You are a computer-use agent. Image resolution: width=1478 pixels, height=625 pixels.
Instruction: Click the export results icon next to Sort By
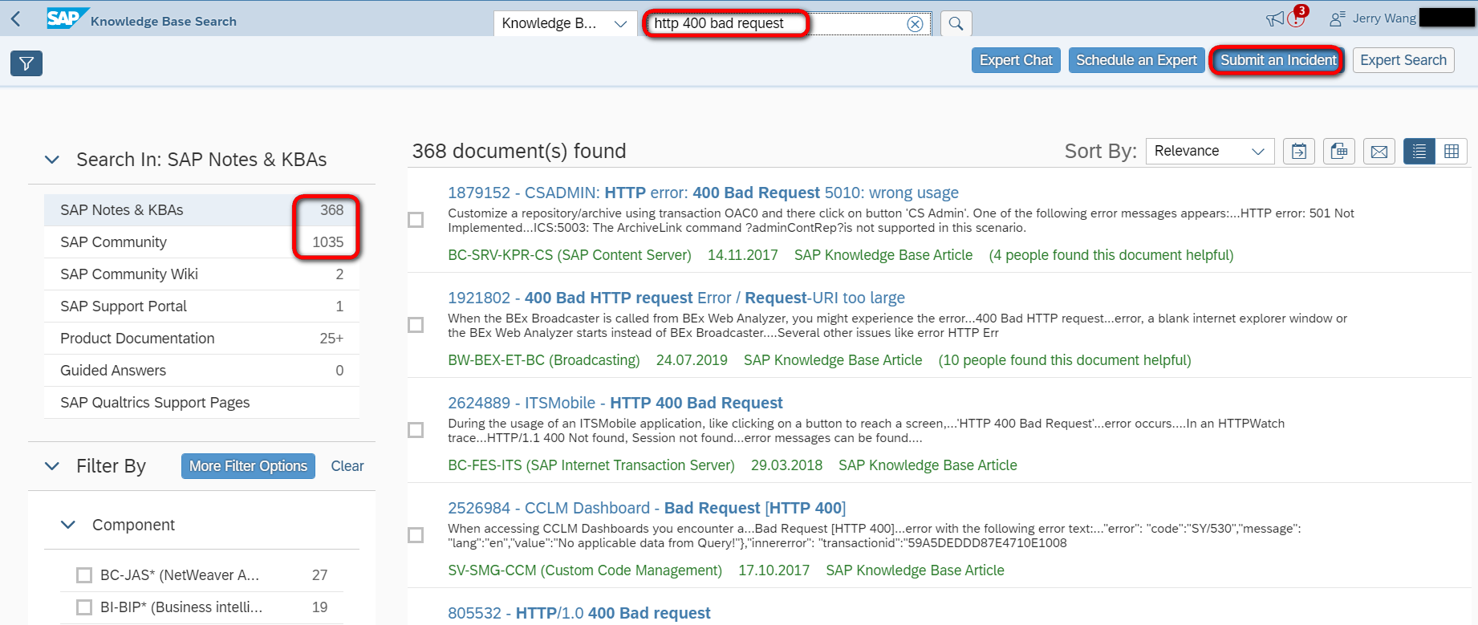tap(1299, 151)
